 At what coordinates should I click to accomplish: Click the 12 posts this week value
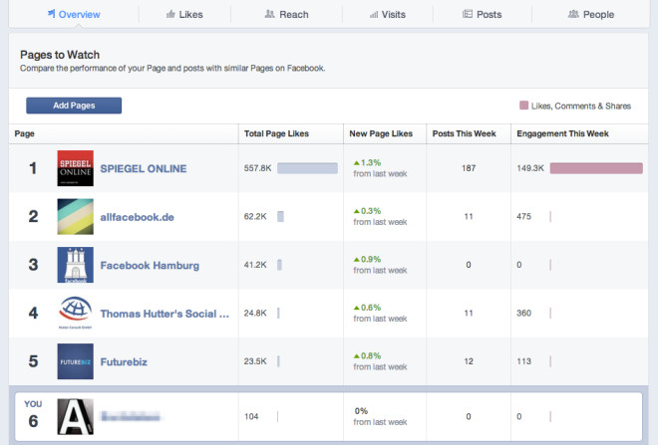click(x=469, y=360)
